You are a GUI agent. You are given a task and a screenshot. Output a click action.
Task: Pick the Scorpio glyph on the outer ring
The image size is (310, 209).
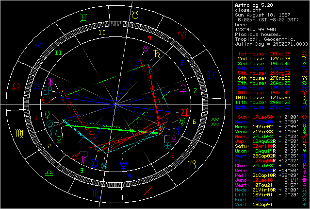pos(97,193)
